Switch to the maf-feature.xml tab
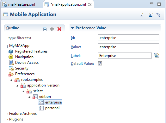Screen dimensions: 166x123 (x=19, y=4)
